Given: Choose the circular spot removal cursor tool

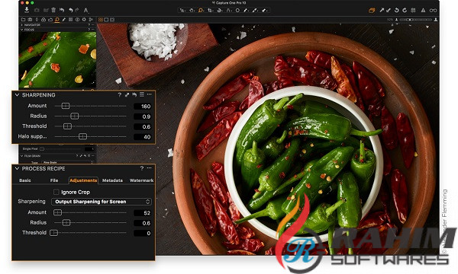Looking at the screenshot, I should tap(237, 10).
